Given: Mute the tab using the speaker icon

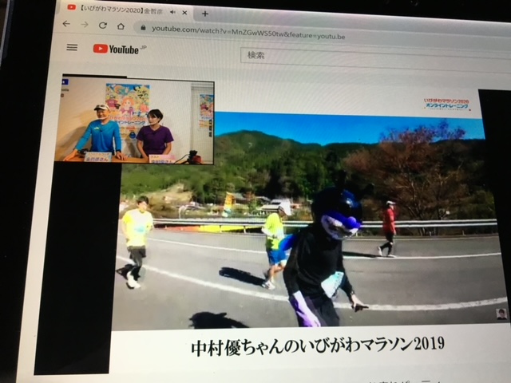Looking at the screenshot, I should 172,12.
